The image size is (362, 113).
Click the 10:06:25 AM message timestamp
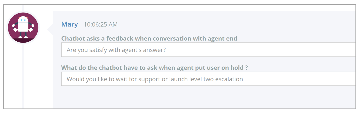click(100, 25)
